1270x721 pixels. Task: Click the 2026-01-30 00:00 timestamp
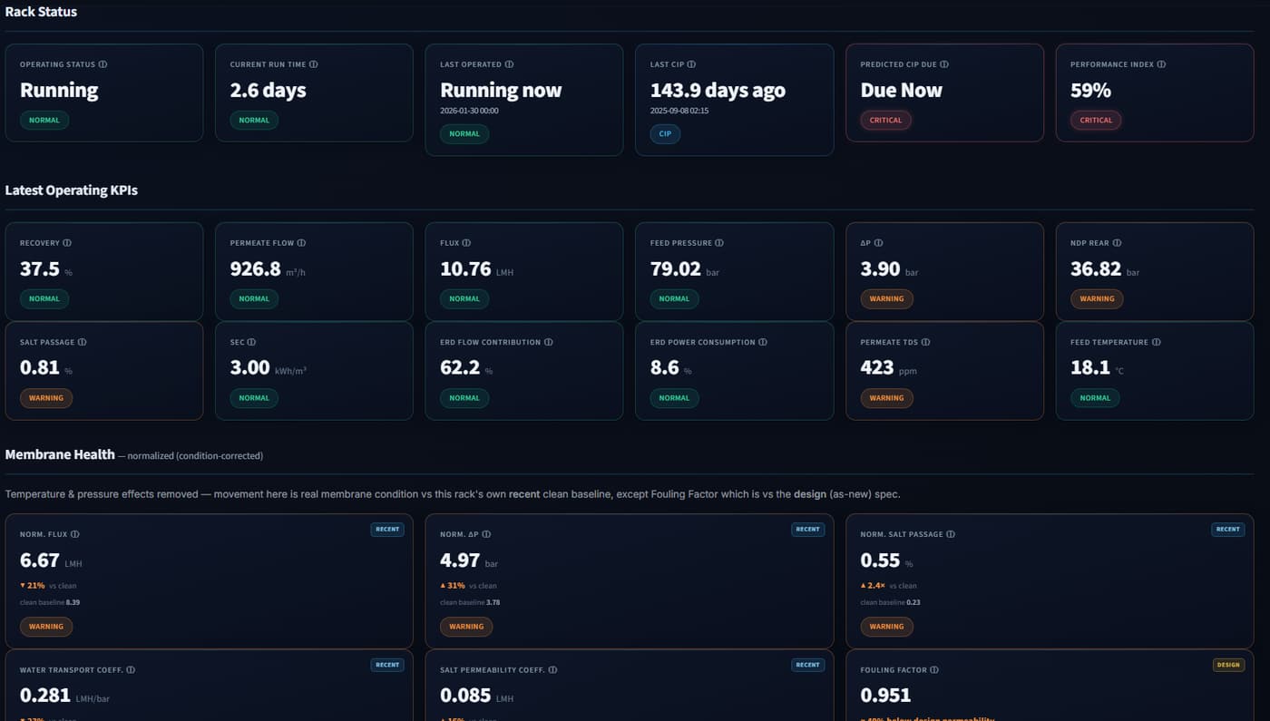pyautogui.click(x=470, y=111)
